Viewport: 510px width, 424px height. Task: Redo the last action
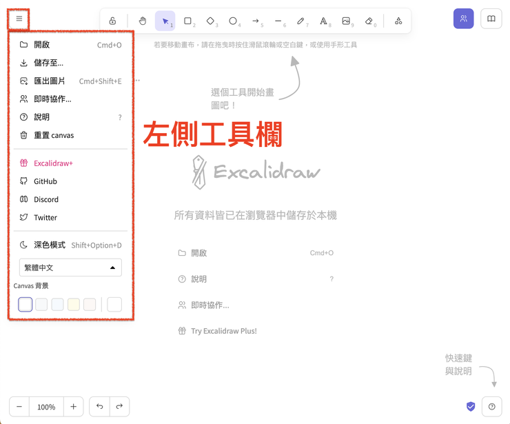[x=119, y=407]
